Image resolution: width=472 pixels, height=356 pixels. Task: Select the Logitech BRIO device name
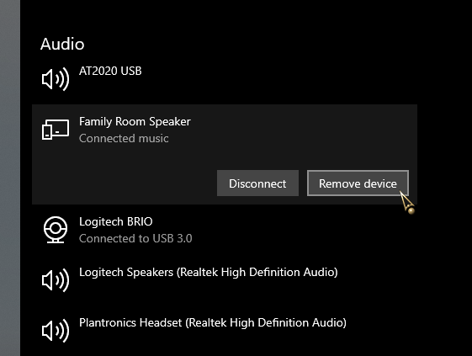(116, 221)
